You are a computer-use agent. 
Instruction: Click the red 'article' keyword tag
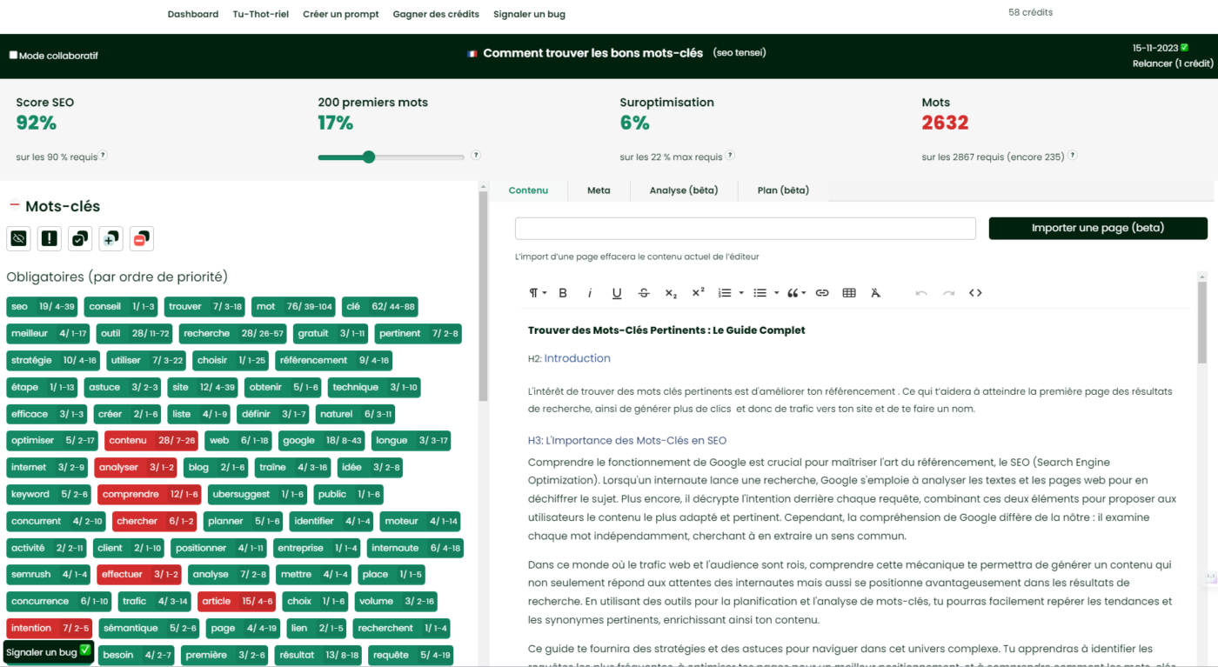click(x=238, y=602)
